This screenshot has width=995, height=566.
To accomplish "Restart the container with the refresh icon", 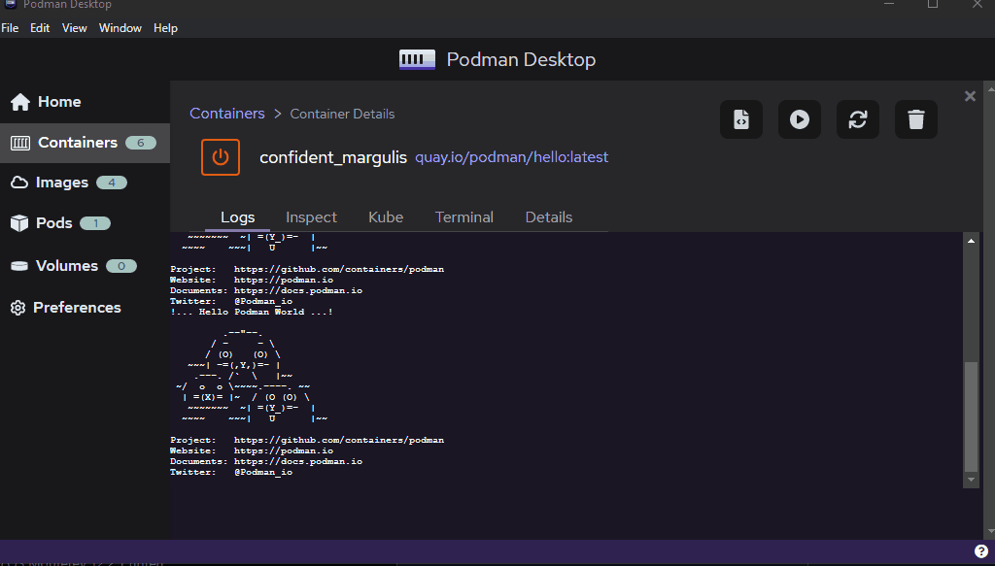I will 857,118.
